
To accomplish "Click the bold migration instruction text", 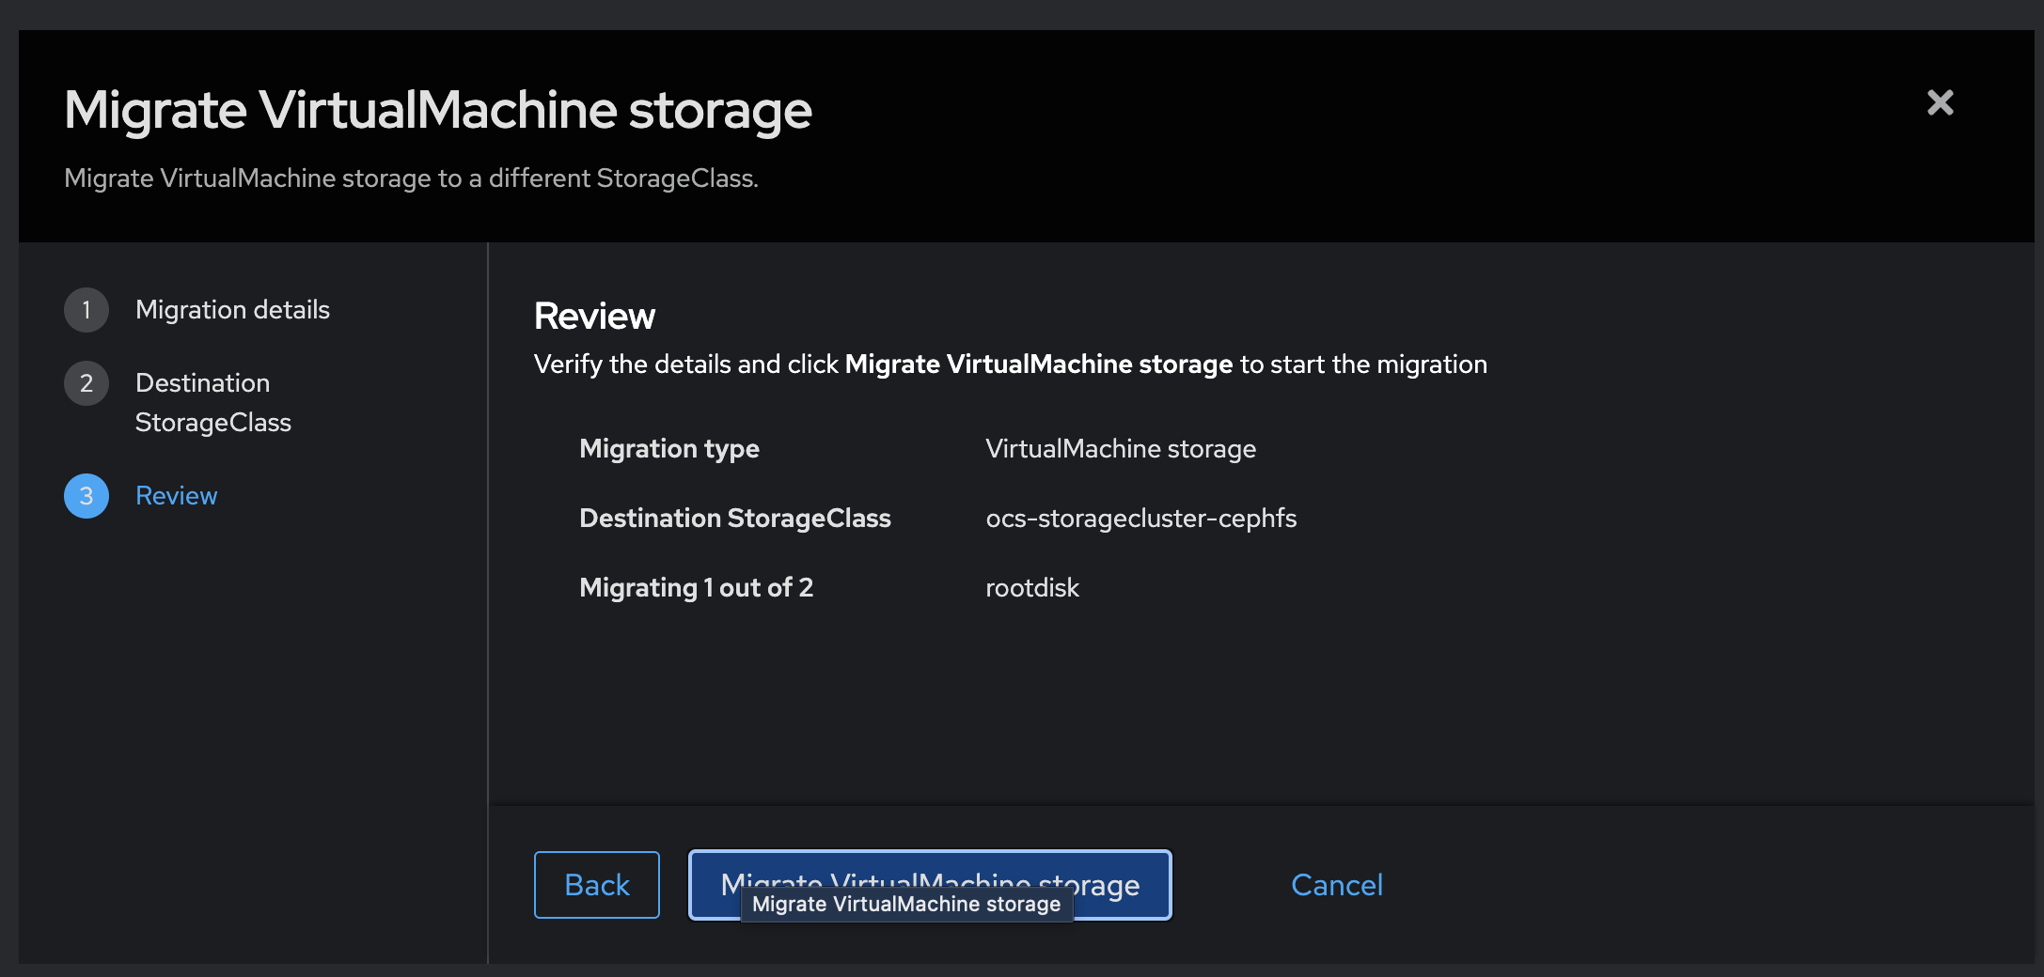I will 1038,364.
